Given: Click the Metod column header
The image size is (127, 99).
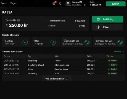Looking at the screenshot, I should (x=57, y=56).
